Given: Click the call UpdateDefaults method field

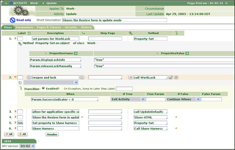Looking at the screenshot, I should point(150,112).
